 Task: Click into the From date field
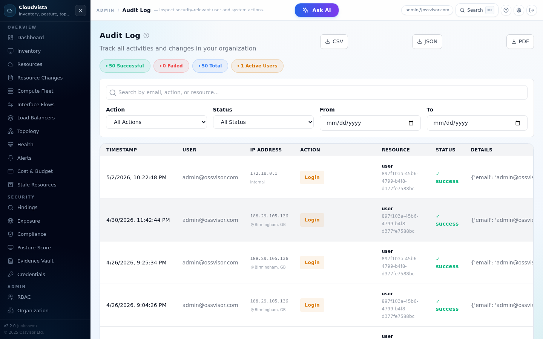point(370,123)
